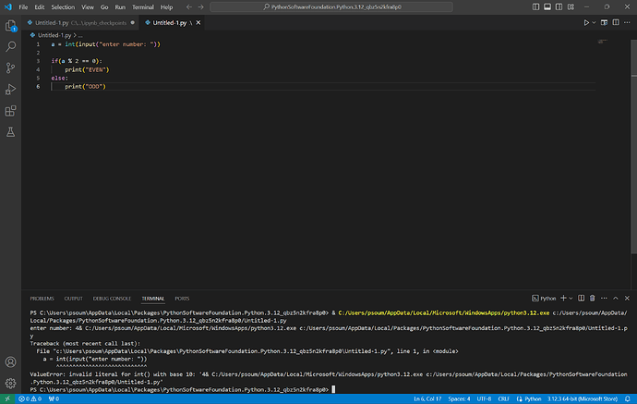Switch to the DEBUG CONSOLE tab
Image resolution: width=637 pixels, height=404 pixels.
point(112,299)
